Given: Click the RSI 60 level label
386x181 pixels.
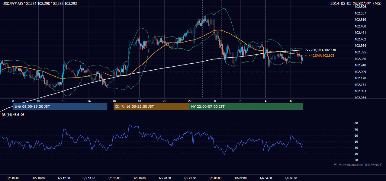Looking at the screenshot, I should pos(356,135).
